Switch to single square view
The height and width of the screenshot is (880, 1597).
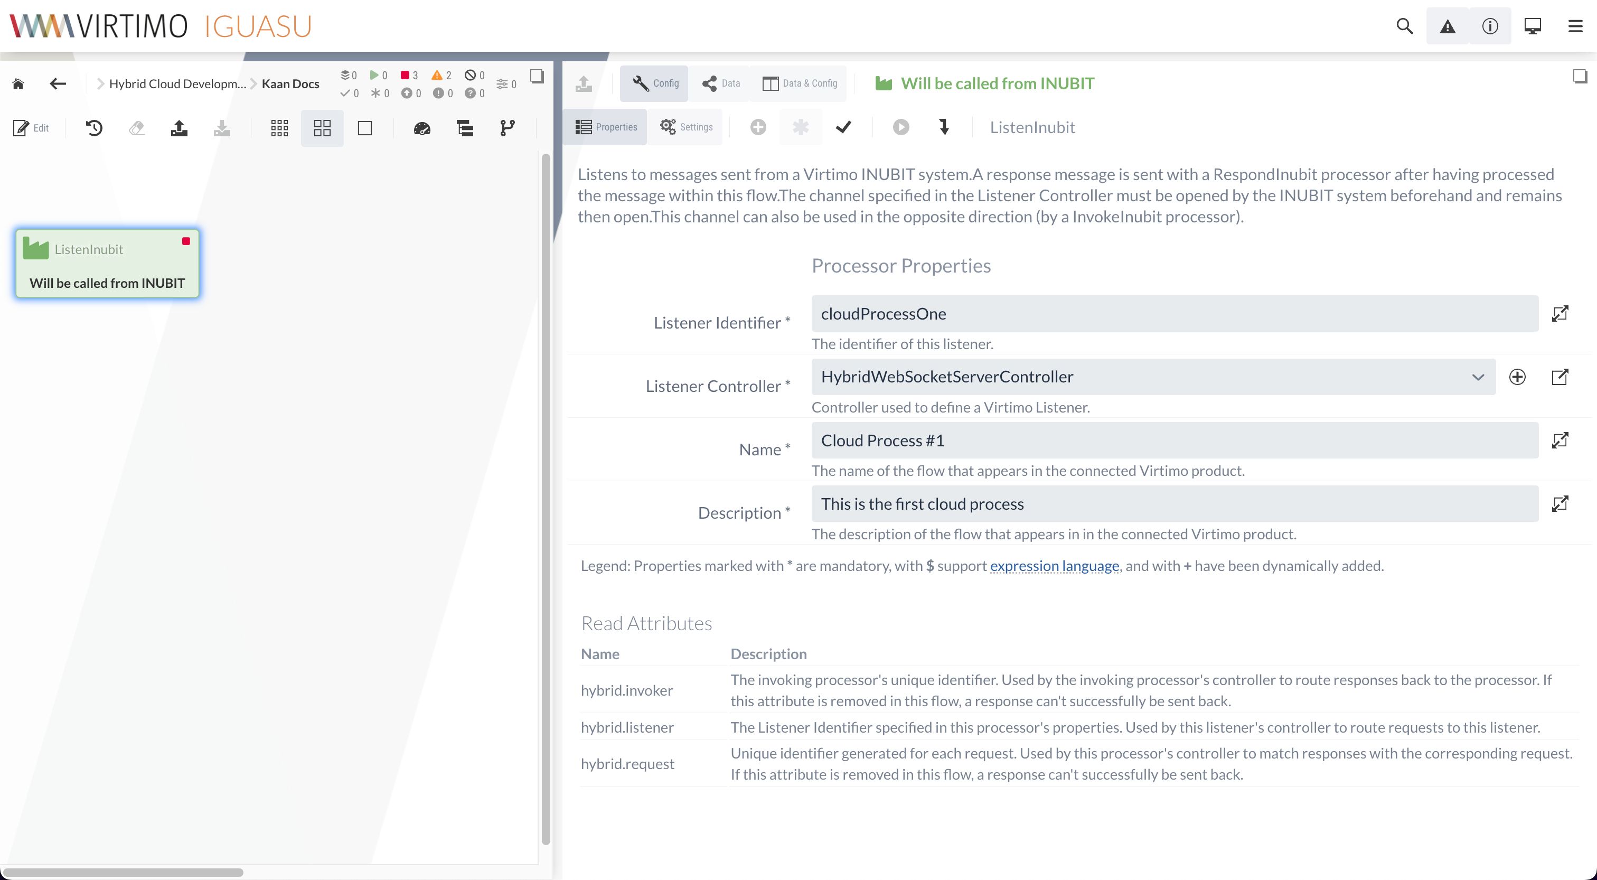tap(364, 128)
